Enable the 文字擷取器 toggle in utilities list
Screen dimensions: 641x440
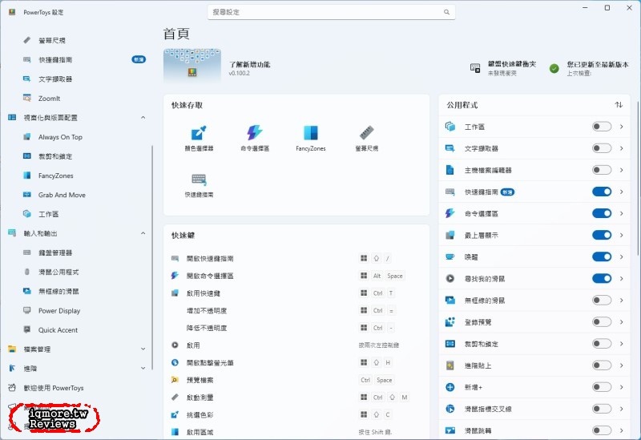point(602,148)
